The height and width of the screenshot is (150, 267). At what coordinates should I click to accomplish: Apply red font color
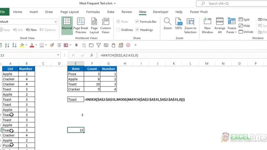32,45
